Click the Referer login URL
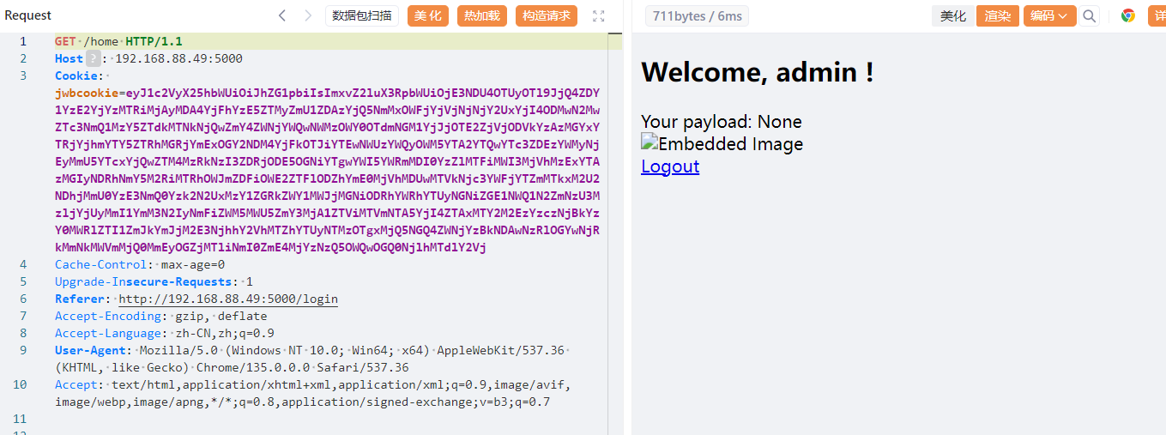Image resolution: width=1166 pixels, height=435 pixels. [227, 299]
